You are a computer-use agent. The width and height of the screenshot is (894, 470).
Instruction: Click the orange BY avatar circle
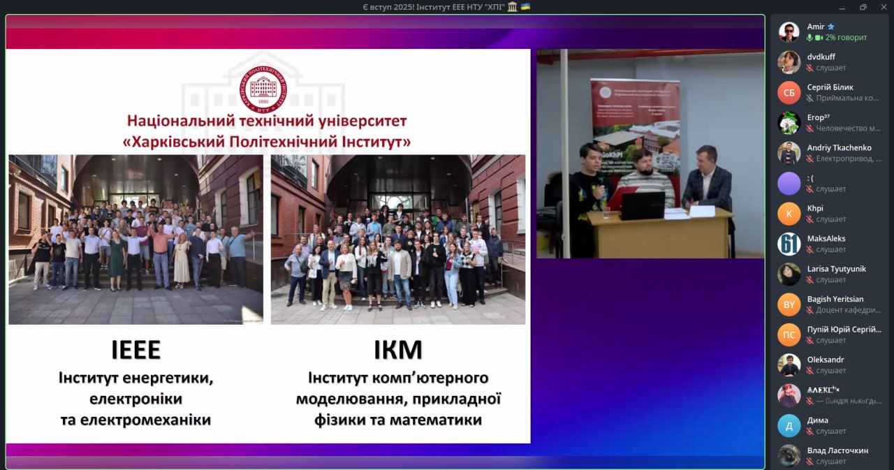click(789, 304)
